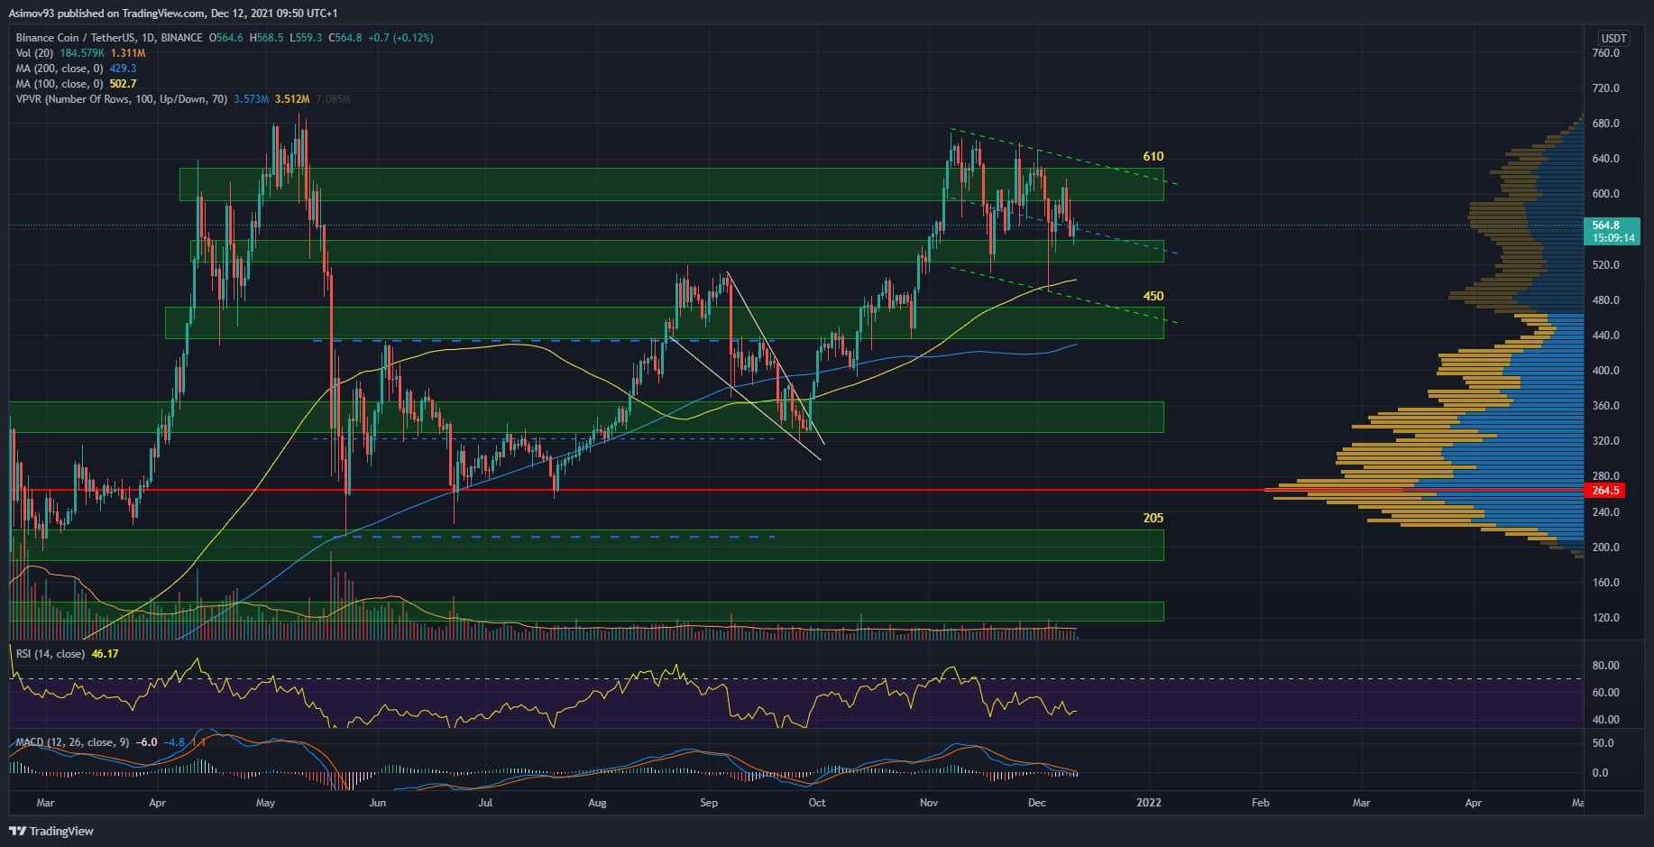Click the VPVR down volume value 3.512M
Viewport: 1654px width, 847px height.
tap(292, 99)
